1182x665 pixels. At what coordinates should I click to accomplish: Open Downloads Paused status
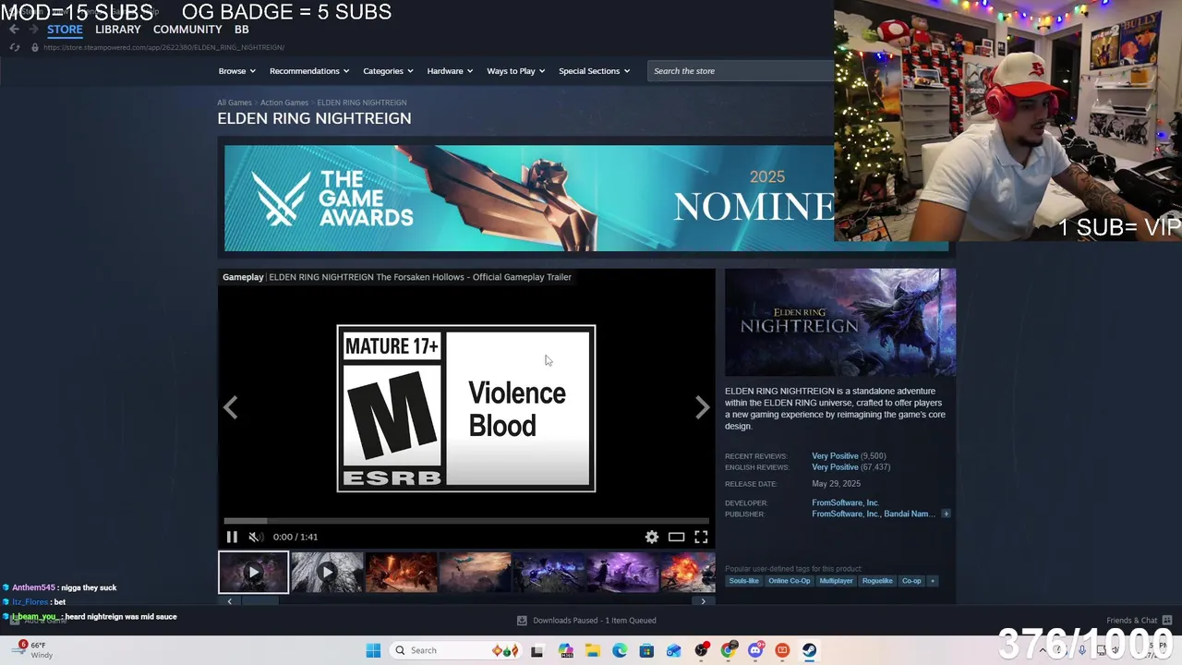pyautogui.click(x=586, y=621)
